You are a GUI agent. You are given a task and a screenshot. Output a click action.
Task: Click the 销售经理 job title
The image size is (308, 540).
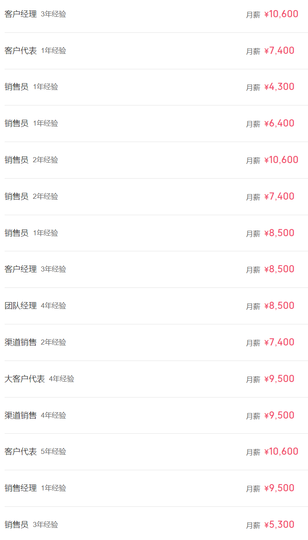pyautogui.click(x=21, y=488)
